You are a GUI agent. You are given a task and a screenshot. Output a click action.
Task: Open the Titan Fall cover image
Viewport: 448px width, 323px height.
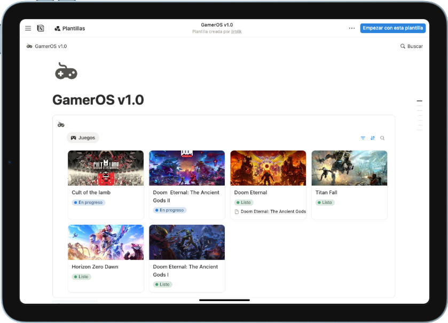349,168
